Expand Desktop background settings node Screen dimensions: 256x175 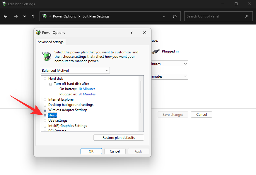[45, 105]
